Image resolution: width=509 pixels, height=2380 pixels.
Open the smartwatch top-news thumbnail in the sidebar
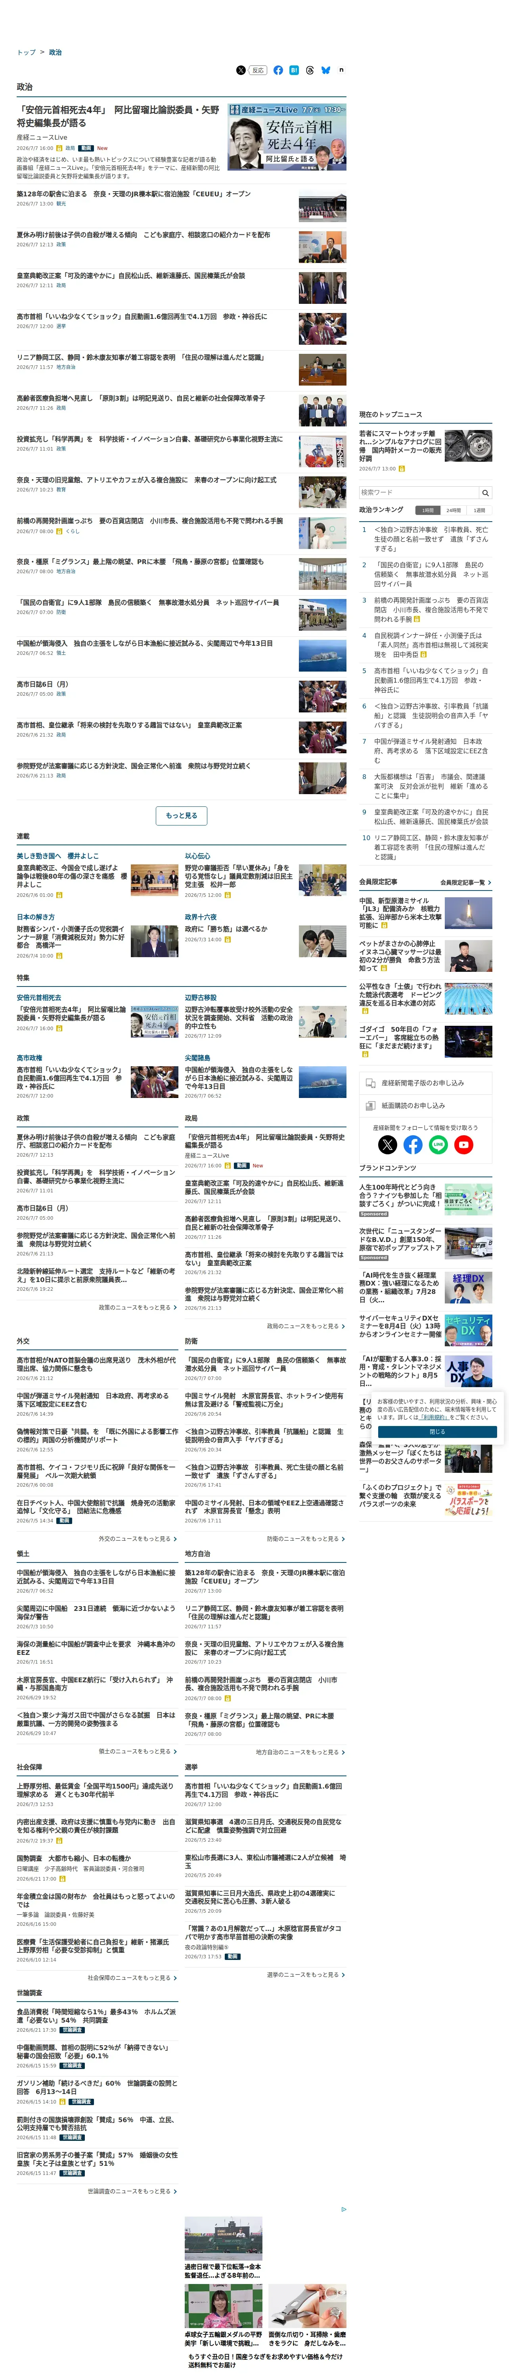coord(468,445)
